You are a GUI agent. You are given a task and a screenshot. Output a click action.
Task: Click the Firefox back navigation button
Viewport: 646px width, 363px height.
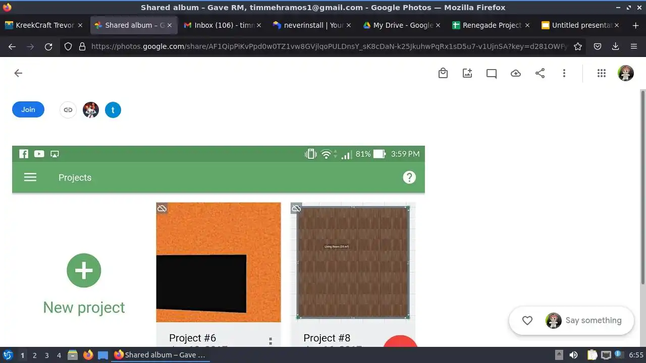[x=12, y=46]
